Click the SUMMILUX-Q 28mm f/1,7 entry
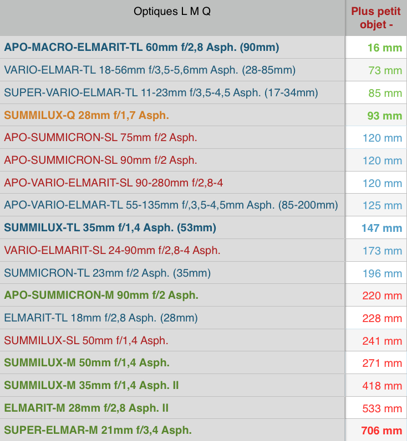 pos(87,115)
